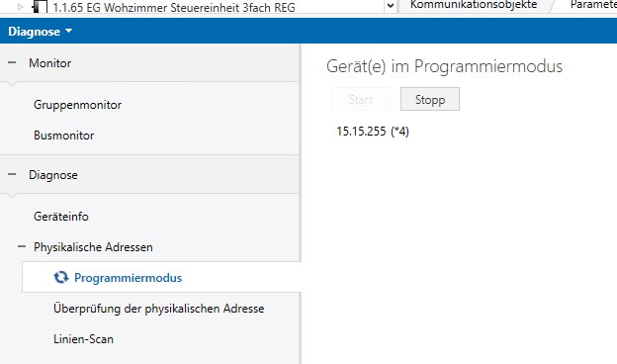Click the down arrow beside device list
The image size is (617, 364).
[x=391, y=6]
